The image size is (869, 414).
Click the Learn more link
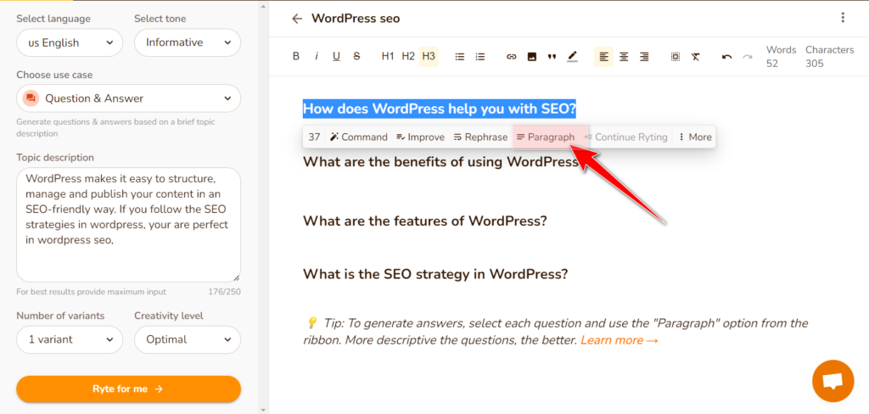point(619,340)
